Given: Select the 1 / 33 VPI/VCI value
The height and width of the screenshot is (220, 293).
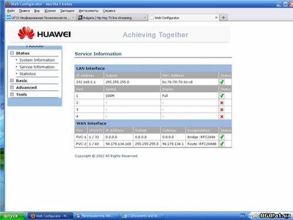Looking at the screenshot, I should 94,137.
